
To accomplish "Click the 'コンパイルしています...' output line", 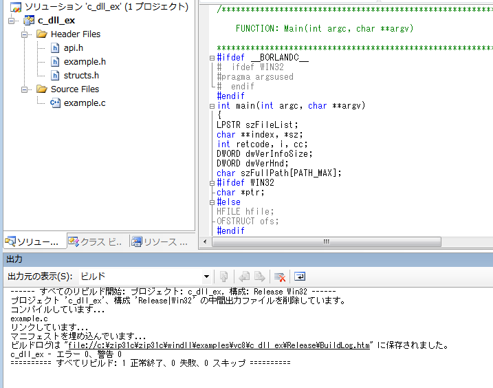I will (57, 310).
